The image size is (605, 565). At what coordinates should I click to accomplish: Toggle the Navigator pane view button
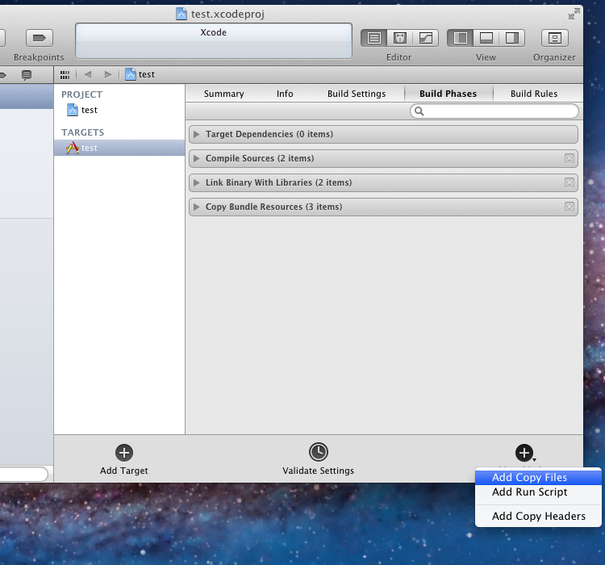pos(461,38)
